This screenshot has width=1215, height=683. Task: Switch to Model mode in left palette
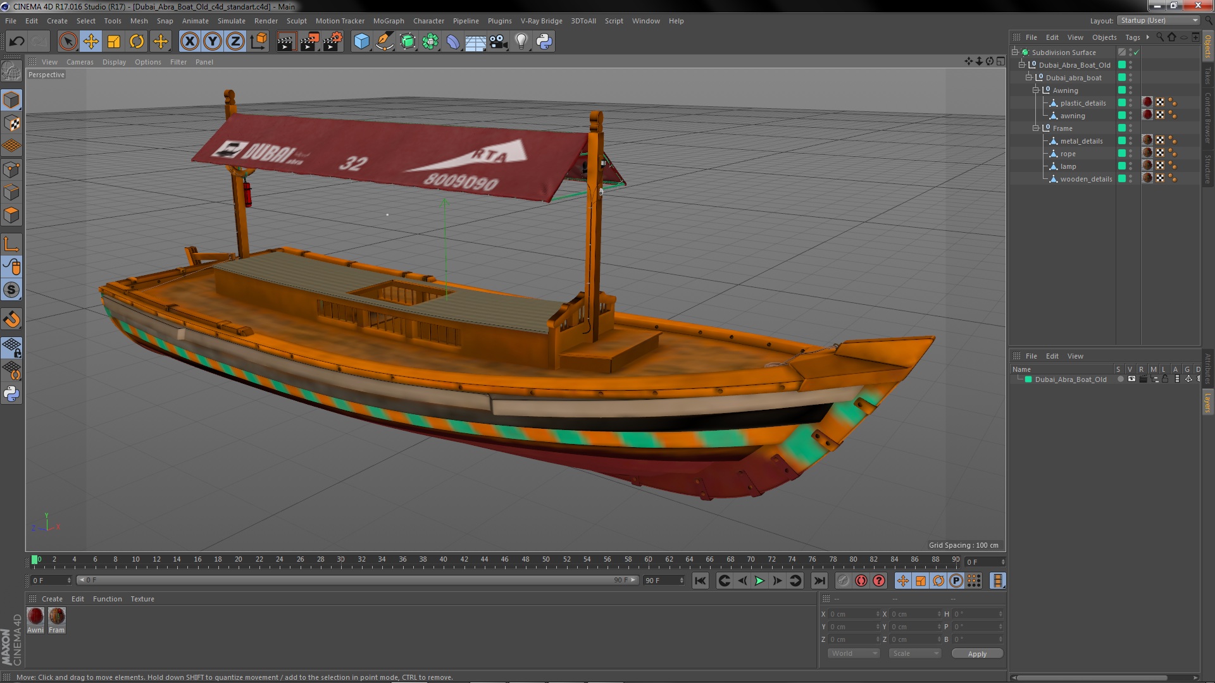coord(11,100)
